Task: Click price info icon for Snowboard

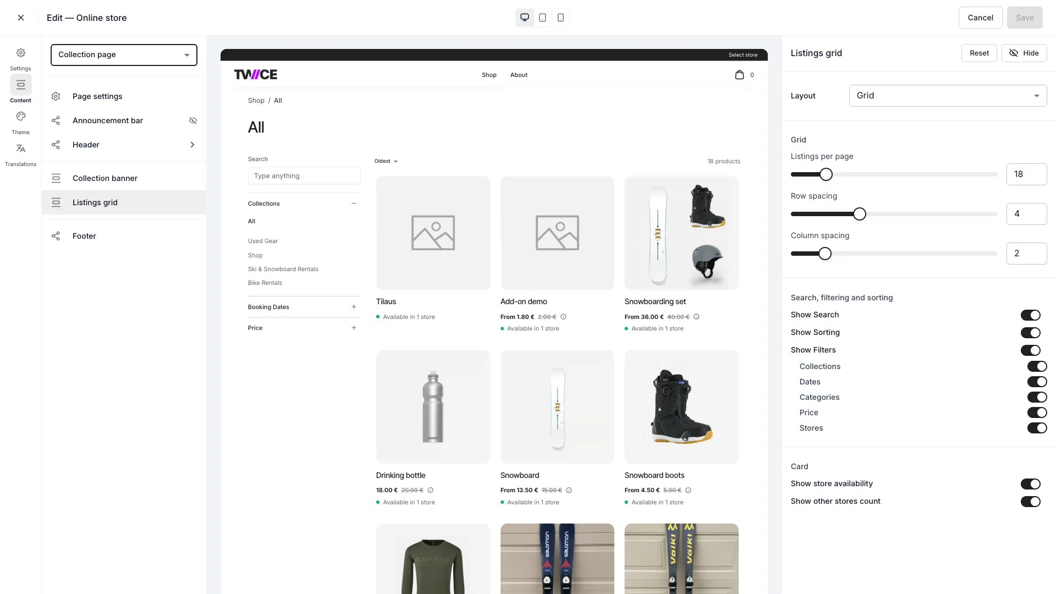Action: (x=569, y=490)
